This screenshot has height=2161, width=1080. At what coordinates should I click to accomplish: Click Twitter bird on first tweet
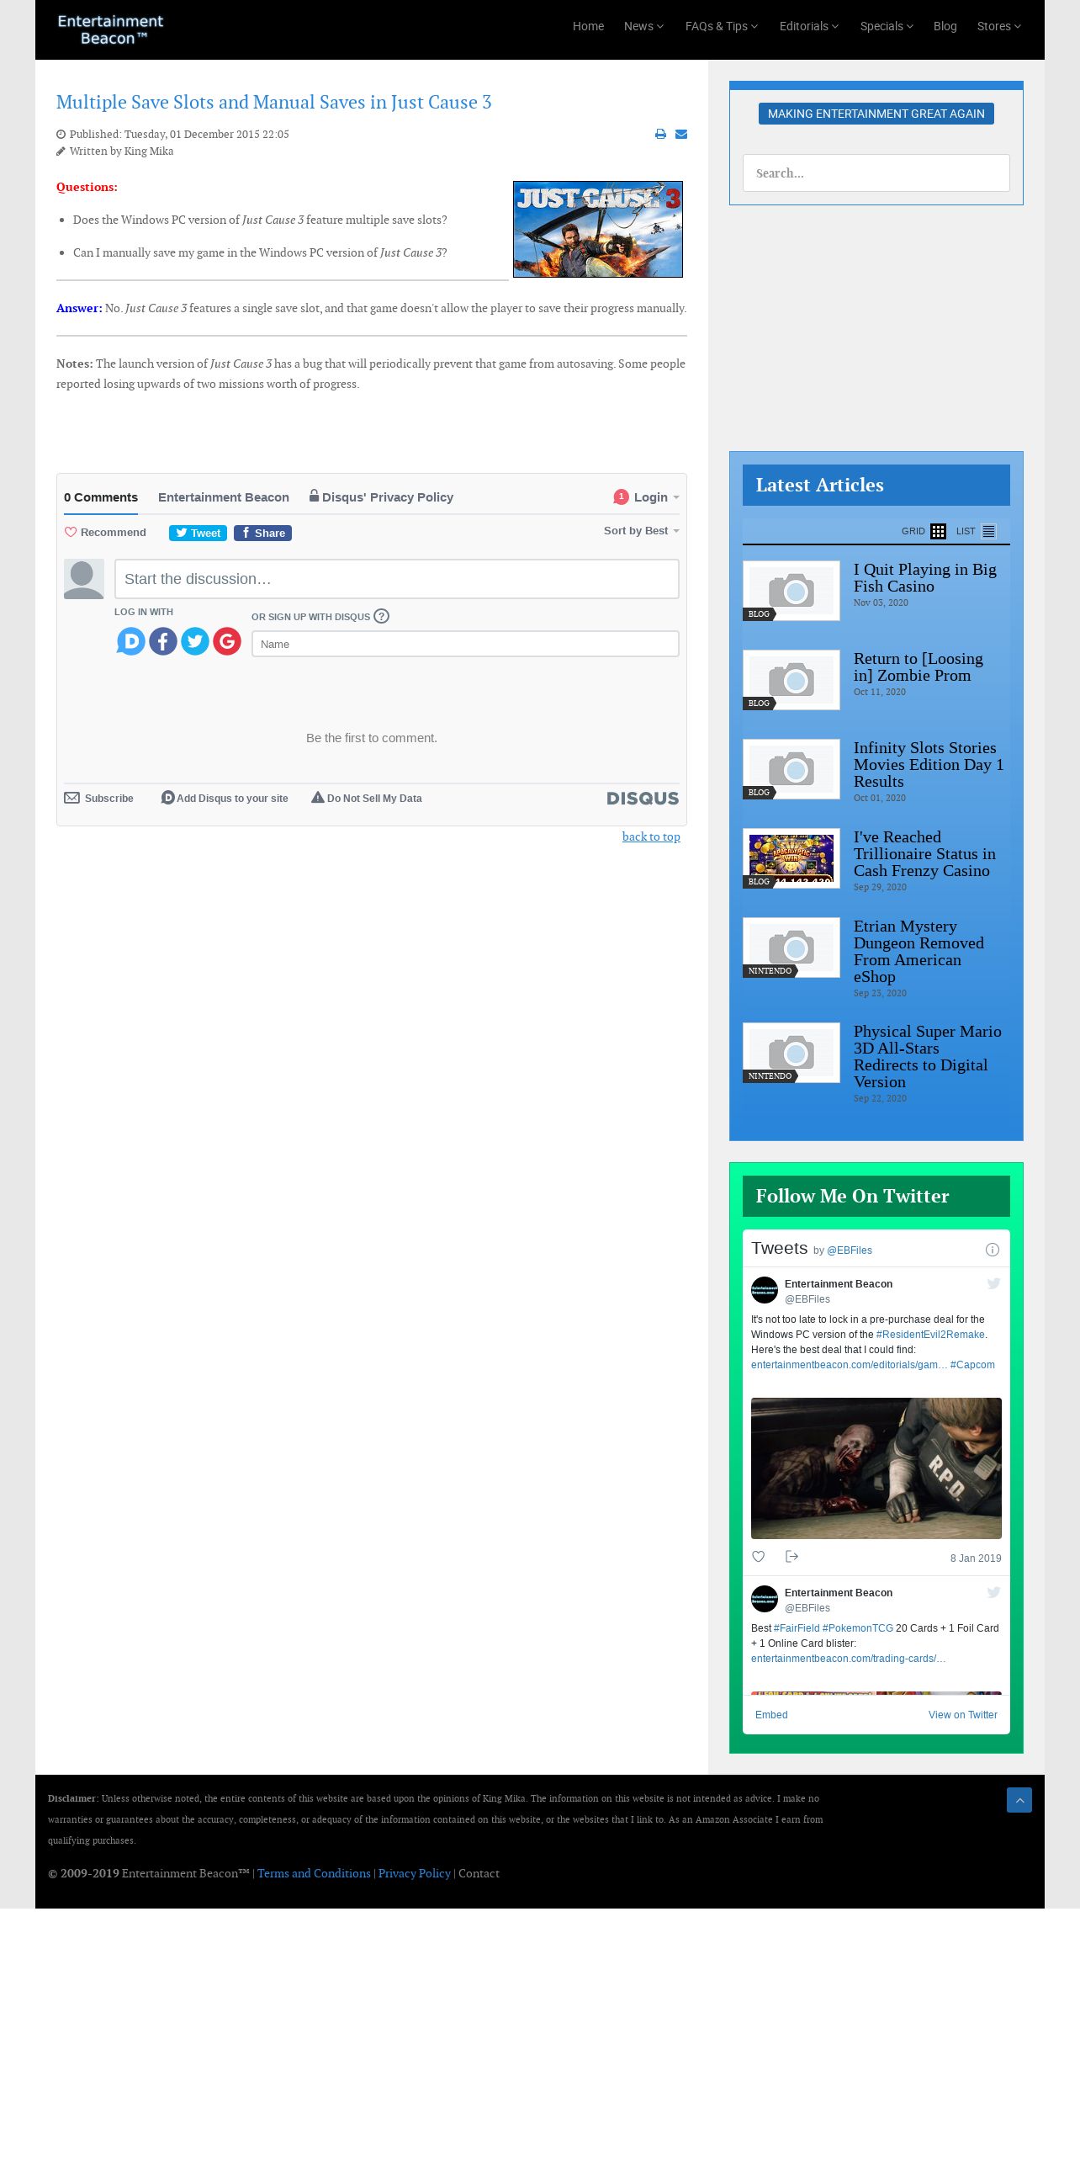pos(993,1283)
